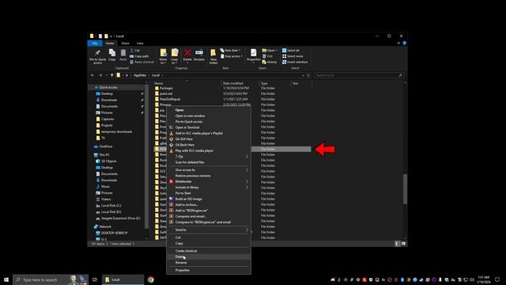The height and width of the screenshot is (285, 506).
Task: Switch to details view button in status bar
Action: coord(397,244)
